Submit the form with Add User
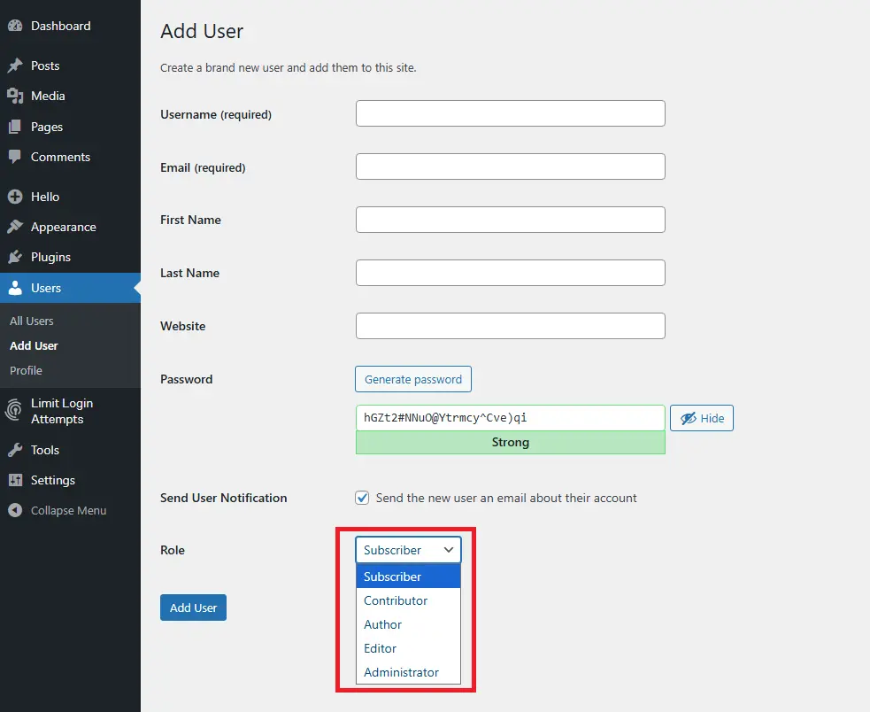The height and width of the screenshot is (712, 870). coord(193,608)
